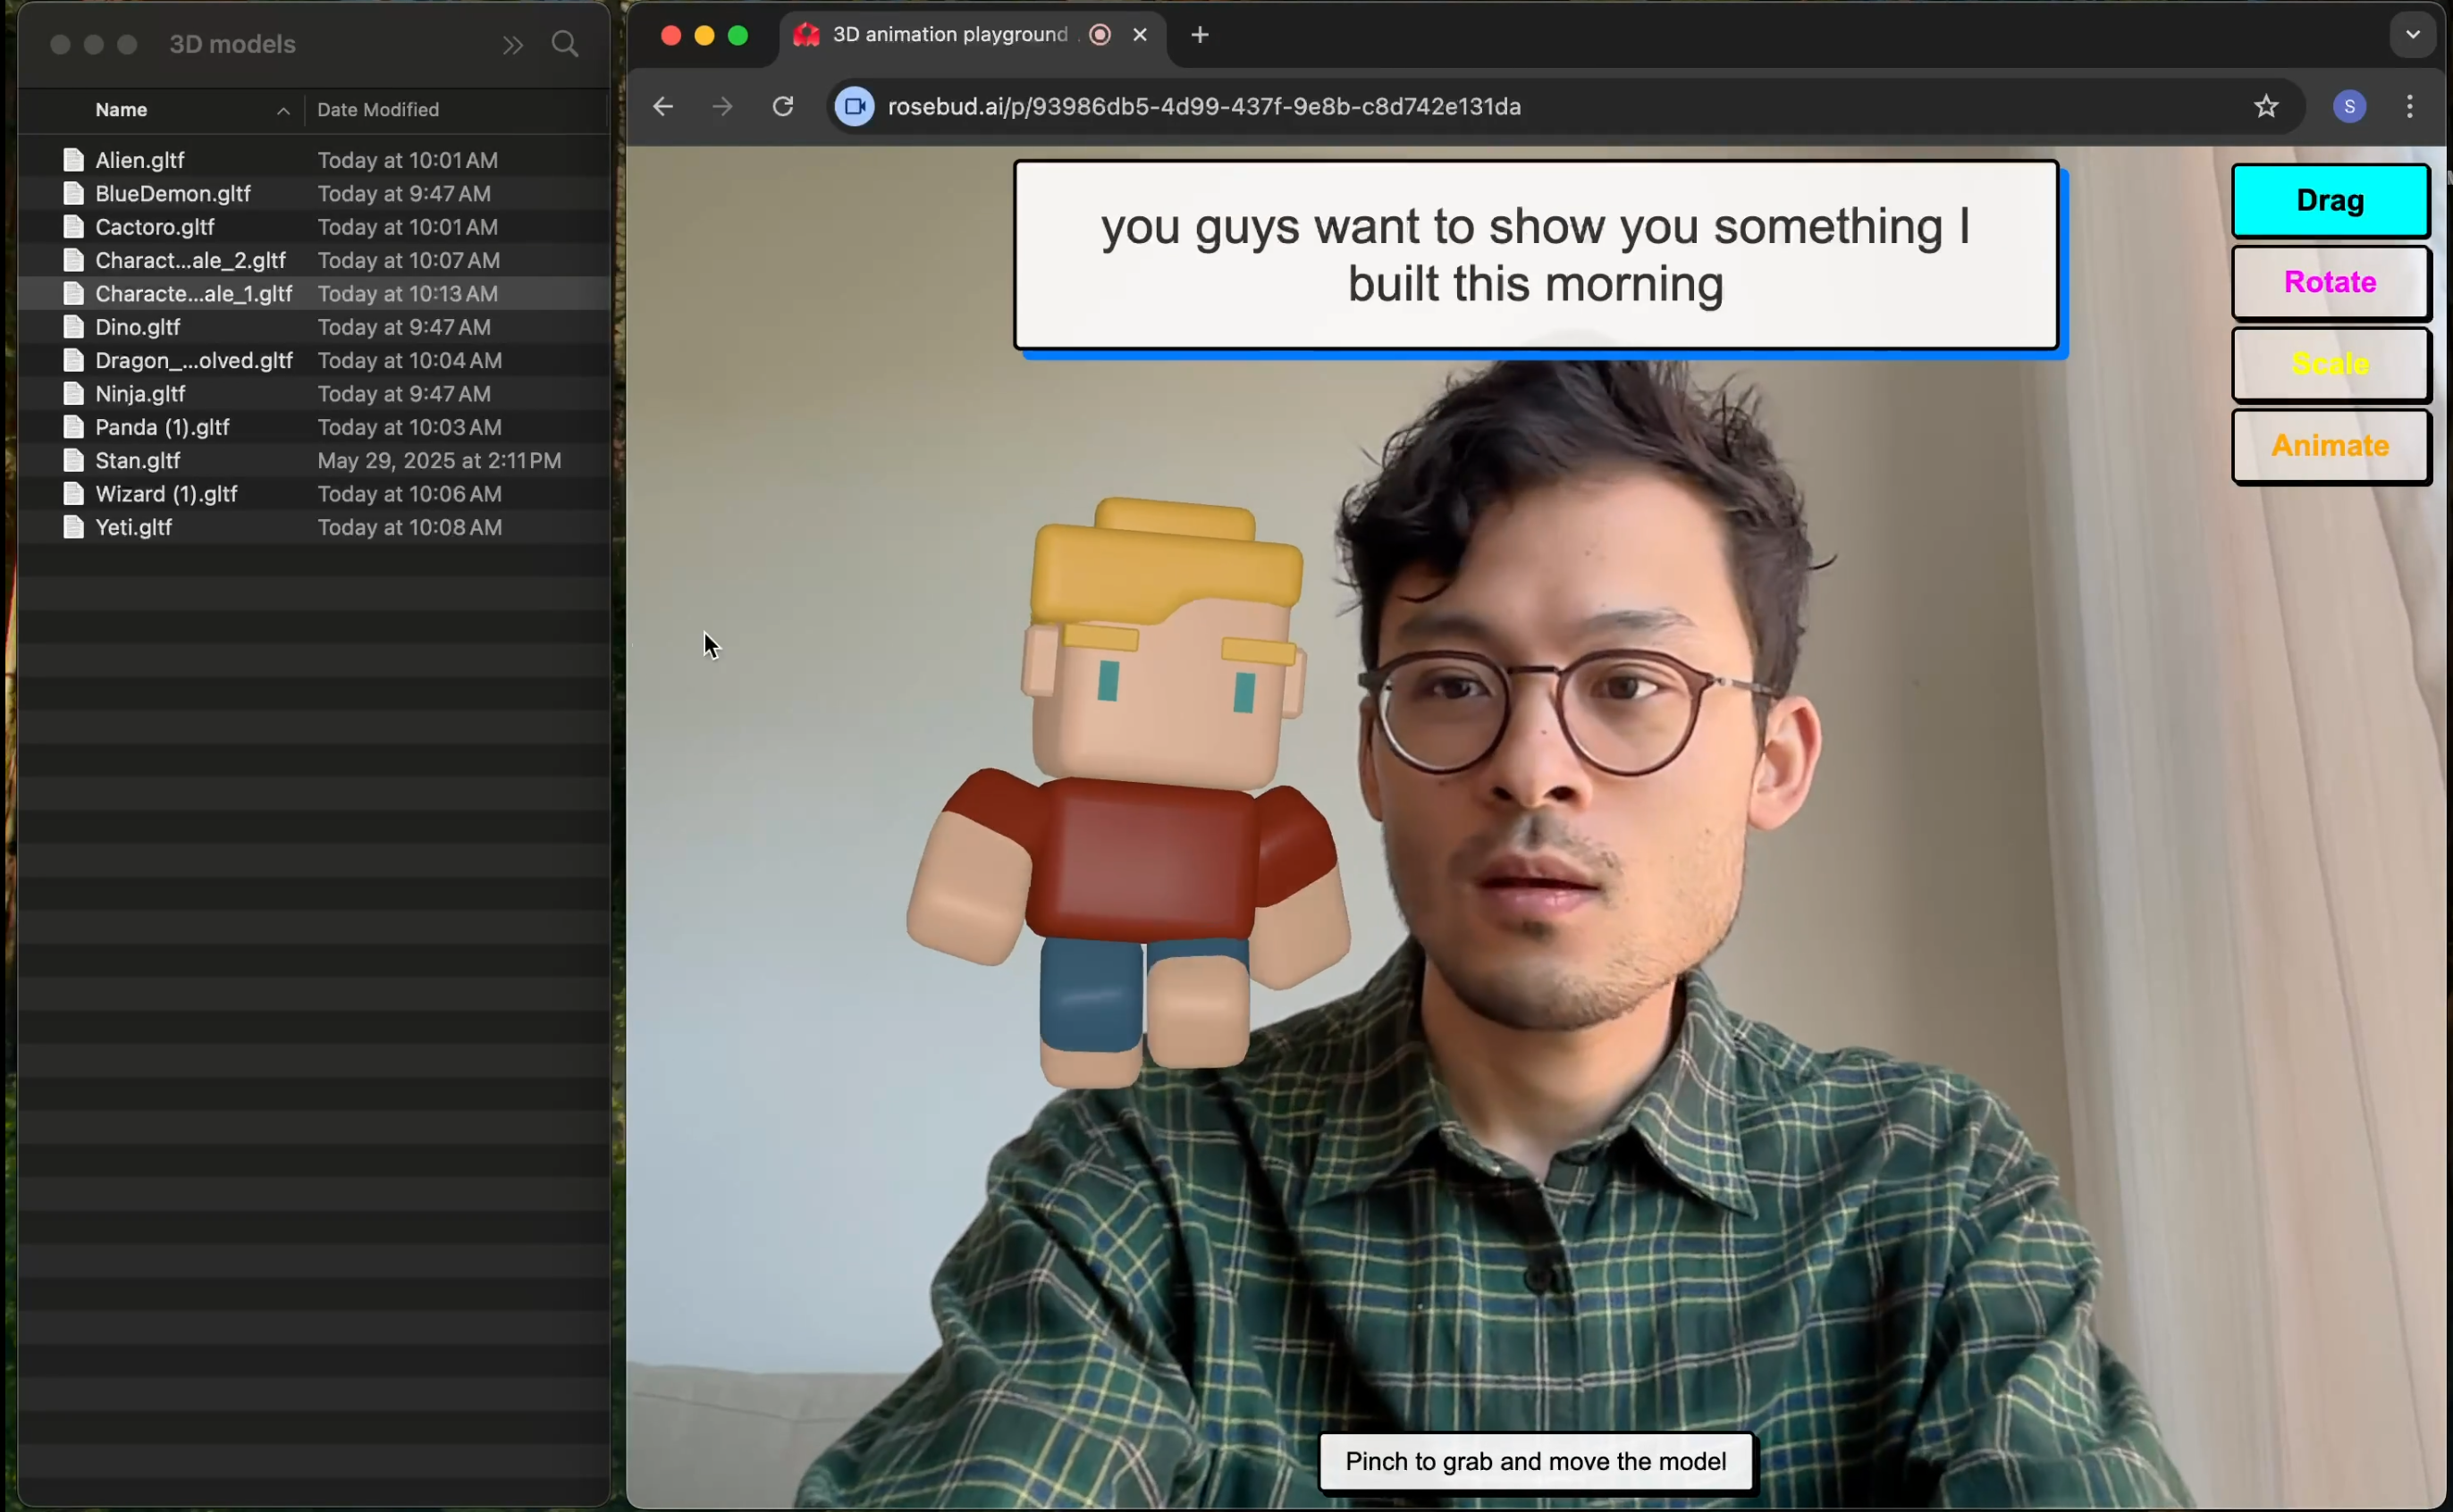Select Panda (1).gltf file
The width and height of the screenshot is (2453, 1512).
[x=314, y=427]
